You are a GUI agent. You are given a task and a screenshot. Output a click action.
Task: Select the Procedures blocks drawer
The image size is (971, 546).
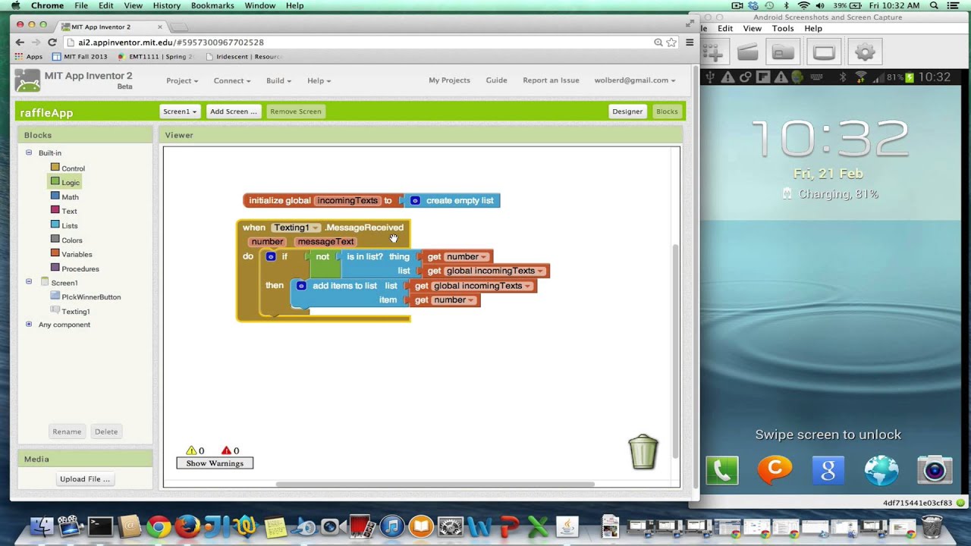click(74, 268)
